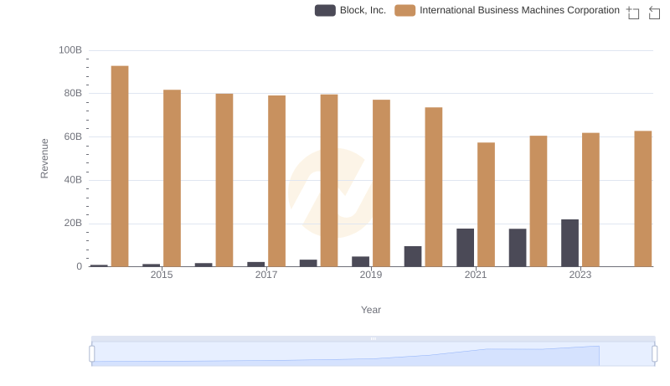
Task: Click the IBM revenue bar for 2018
Action: pyautogui.click(x=329, y=181)
